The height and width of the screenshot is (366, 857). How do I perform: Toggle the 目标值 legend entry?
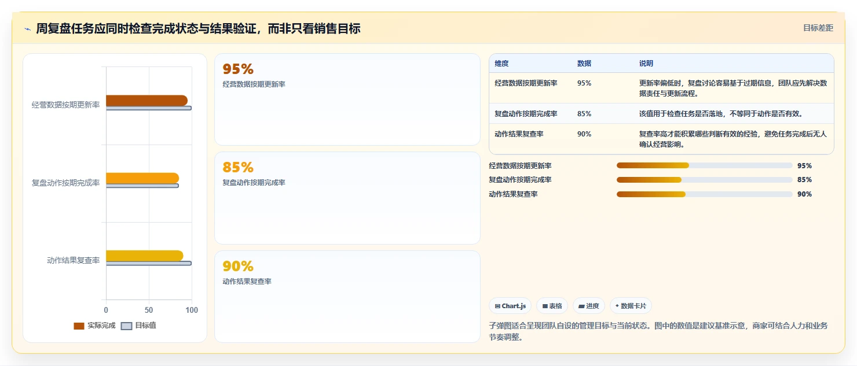[138, 326]
